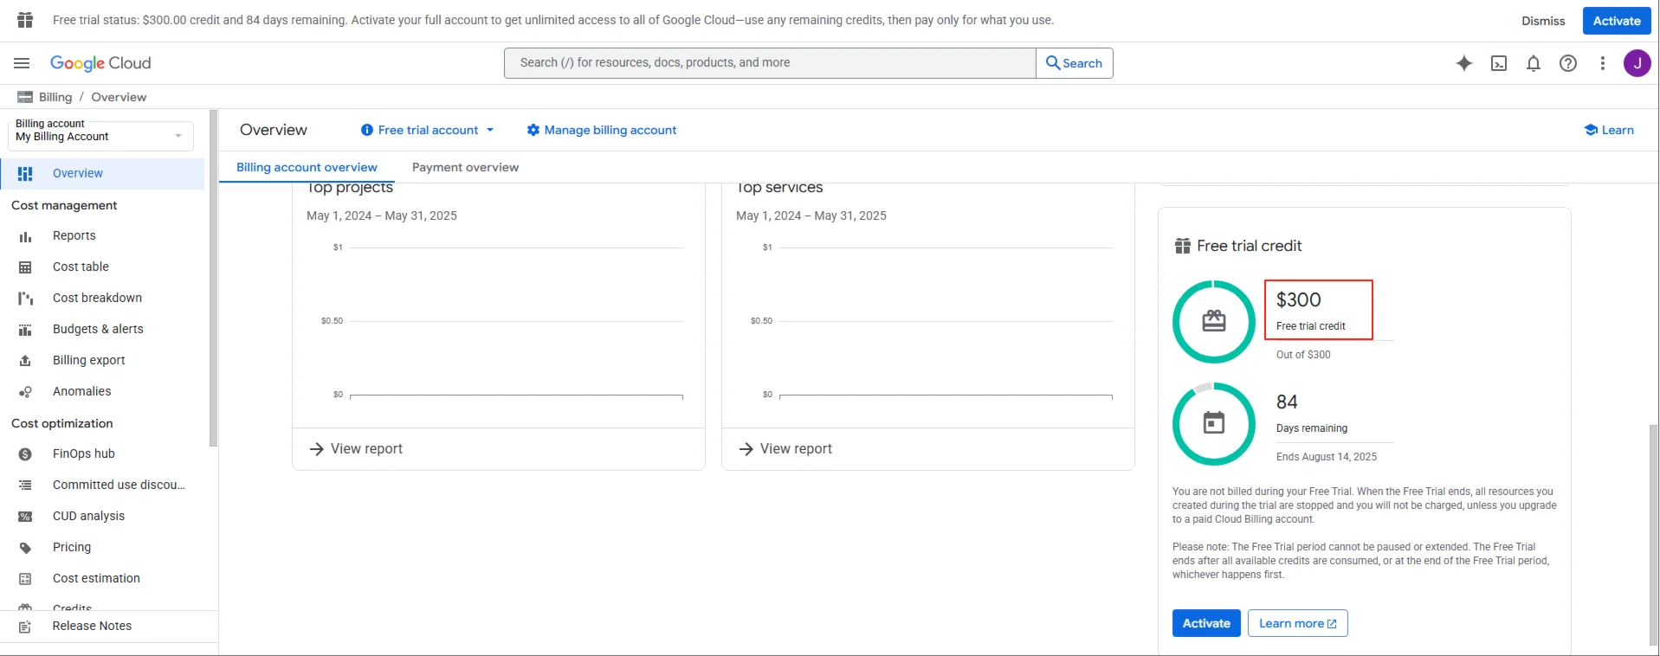Click the 'Cost management' section heading

coord(64,205)
